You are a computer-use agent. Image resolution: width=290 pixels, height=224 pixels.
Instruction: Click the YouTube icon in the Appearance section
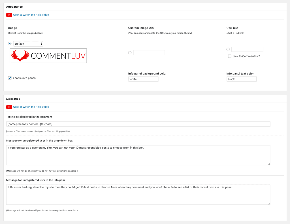coord(9,15)
